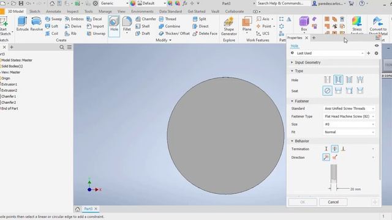This screenshot has width=392, height=220.
Task: Select the Chamfer tool
Action: 146,19
